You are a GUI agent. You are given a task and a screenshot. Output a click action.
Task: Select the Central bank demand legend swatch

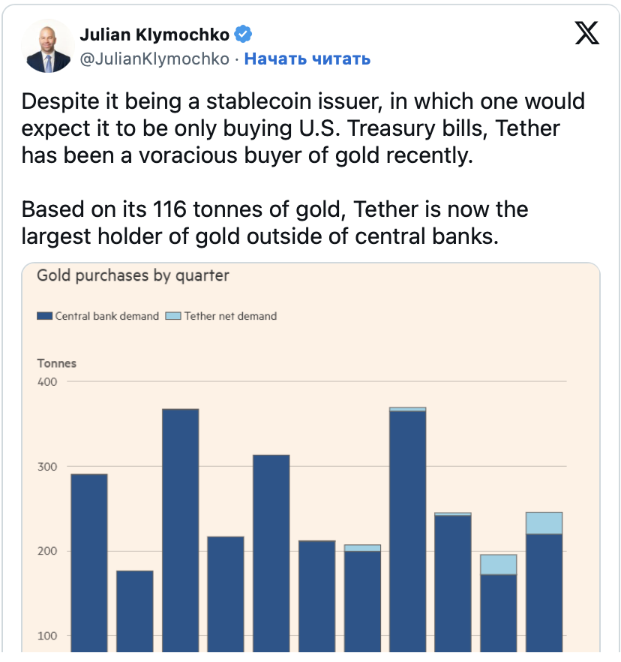45,316
